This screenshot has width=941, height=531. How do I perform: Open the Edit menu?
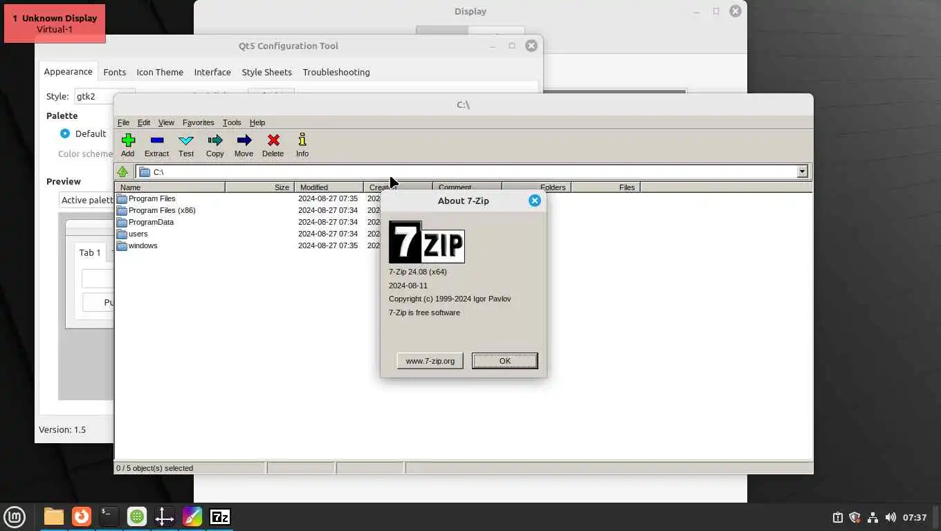tap(144, 122)
